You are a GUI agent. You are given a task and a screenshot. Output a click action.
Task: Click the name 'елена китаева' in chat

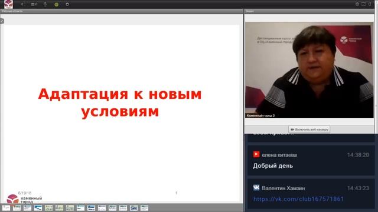click(279, 155)
